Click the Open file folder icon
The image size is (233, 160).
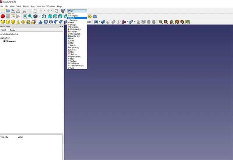click(8, 11)
